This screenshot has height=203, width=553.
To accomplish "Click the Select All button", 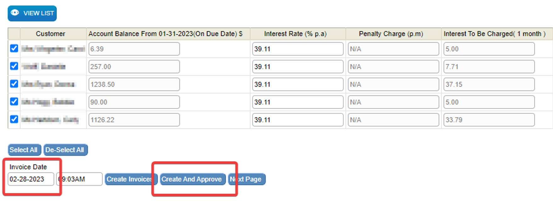I will pyautogui.click(x=24, y=150).
